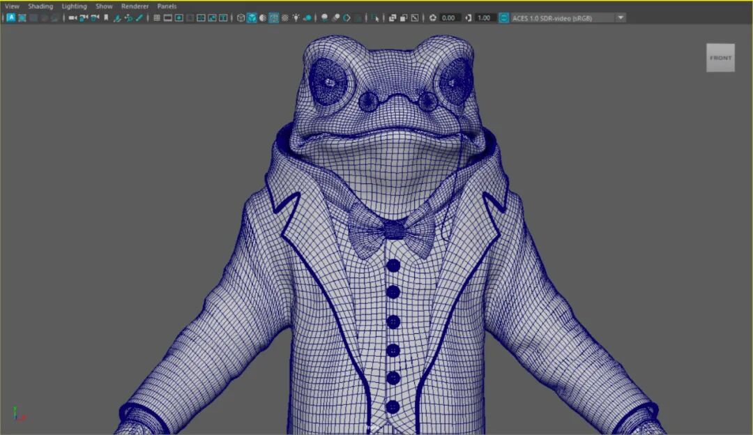Click the highlighted 'A' icon in panel toolbar
Image resolution: width=753 pixels, height=435 pixels.
pos(10,17)
